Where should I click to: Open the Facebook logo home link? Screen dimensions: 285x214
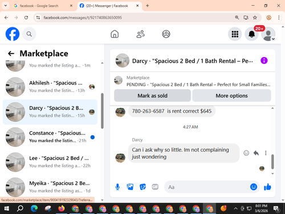(x=13, y=34)
